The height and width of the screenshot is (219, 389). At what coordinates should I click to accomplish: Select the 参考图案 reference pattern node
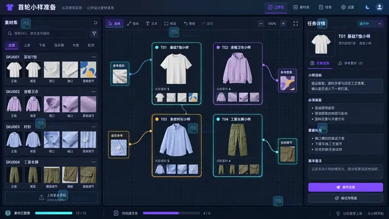pos(287,80)
